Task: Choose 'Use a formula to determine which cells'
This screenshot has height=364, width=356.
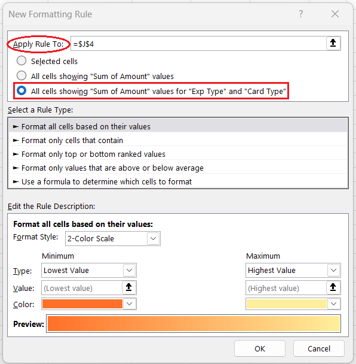Action: [178, 181]
